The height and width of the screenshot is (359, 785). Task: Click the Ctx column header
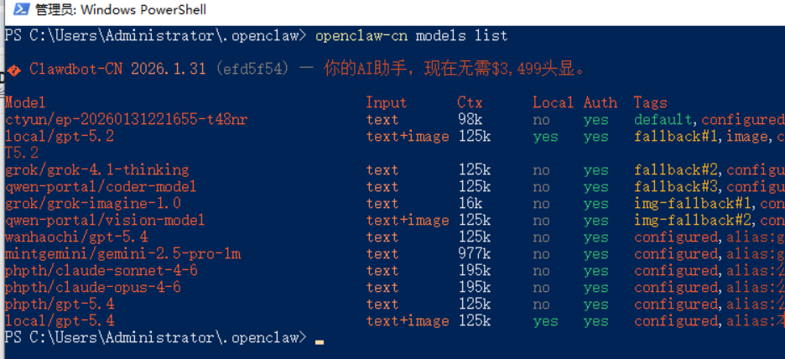[x=470, y=102]
